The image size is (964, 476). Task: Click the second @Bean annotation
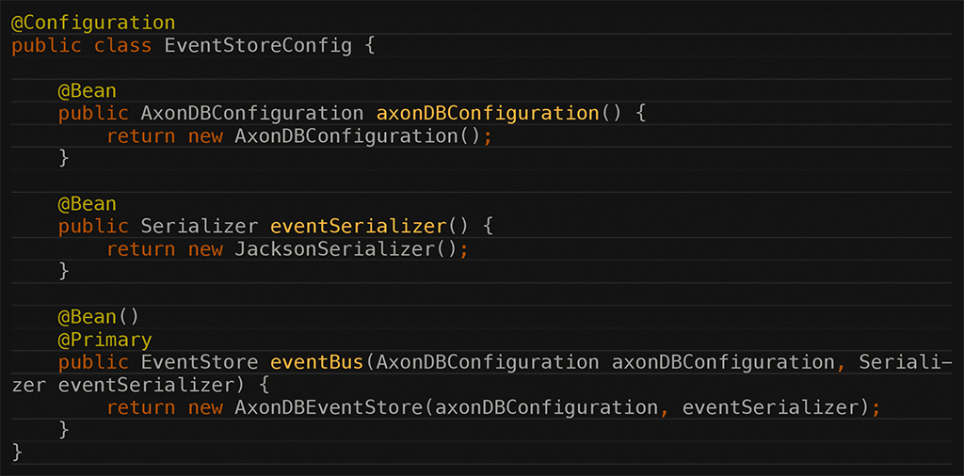(88, 204)
